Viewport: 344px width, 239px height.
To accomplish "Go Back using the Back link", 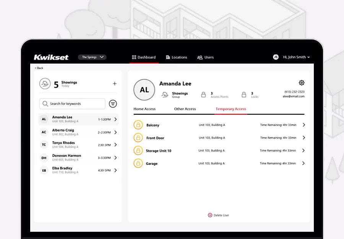I will pyautogui.click(x=38, y=68).
